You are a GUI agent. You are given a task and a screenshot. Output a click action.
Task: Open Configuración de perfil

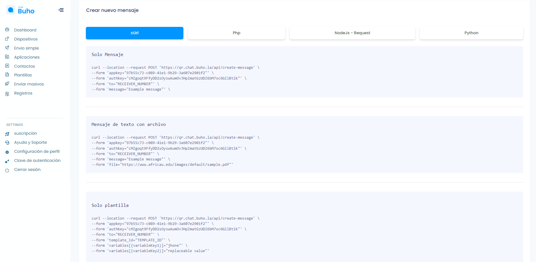(x=37, y=151)
